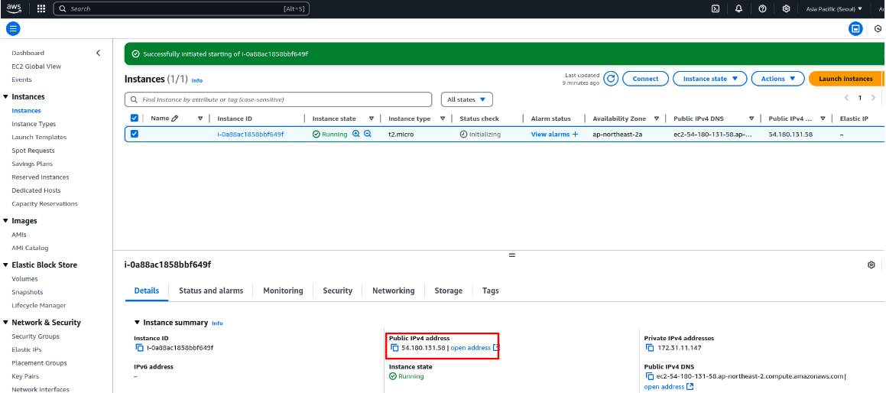The width and height of the screenshot is (886, 393).
Task: Copy the Public IPv4 DNS value
Action: (650, 376)
